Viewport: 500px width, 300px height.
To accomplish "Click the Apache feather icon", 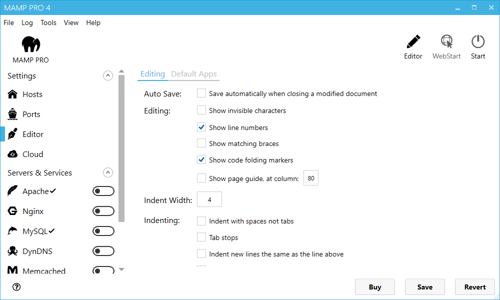I will [12, 191].
